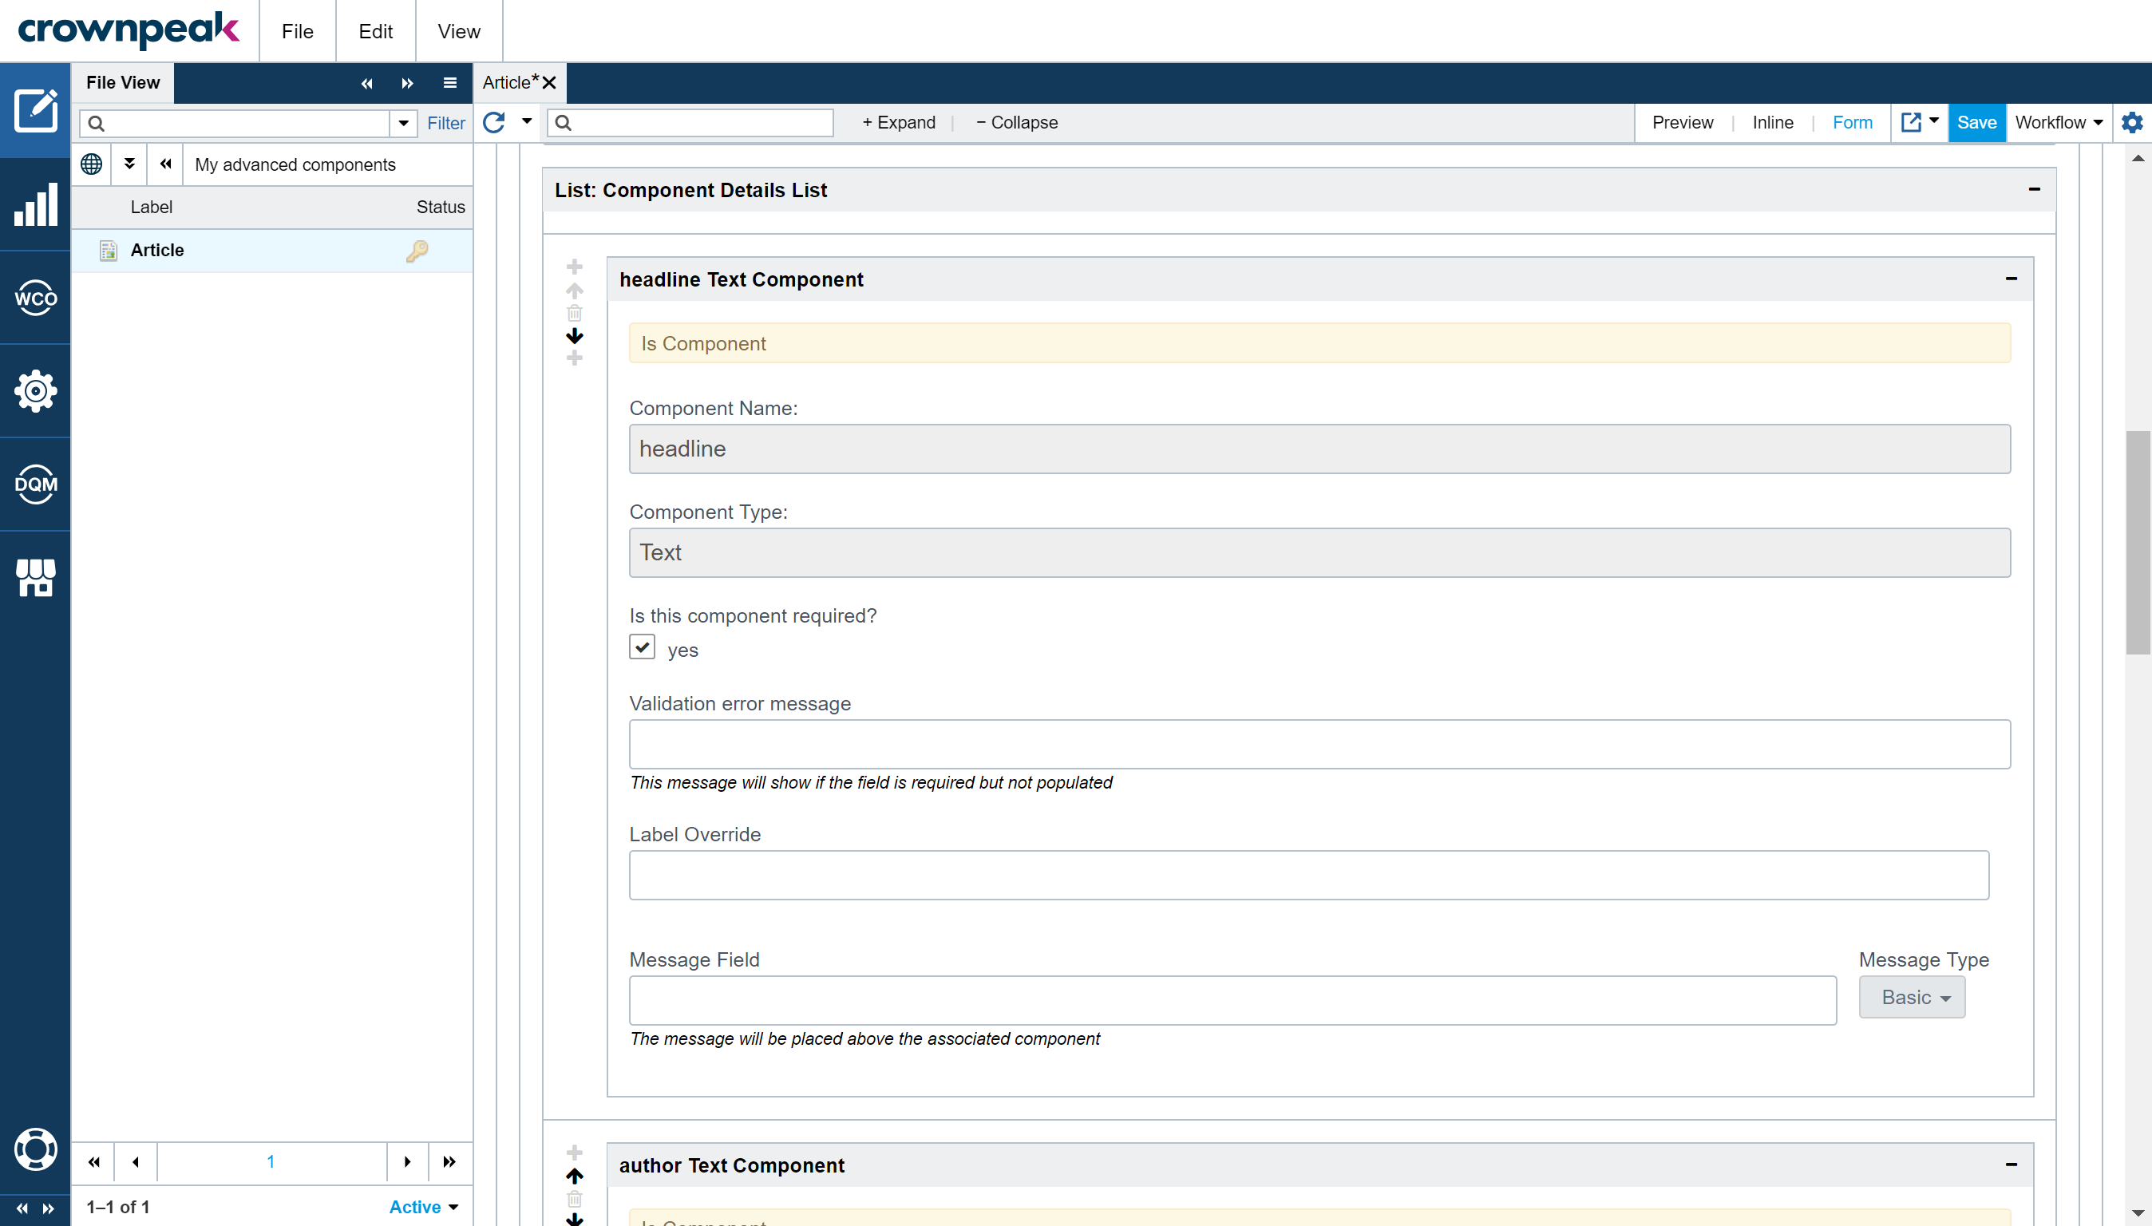Click the add-below plus icon under headline arrows
2152x1226 pixels.
pos(574,358)
